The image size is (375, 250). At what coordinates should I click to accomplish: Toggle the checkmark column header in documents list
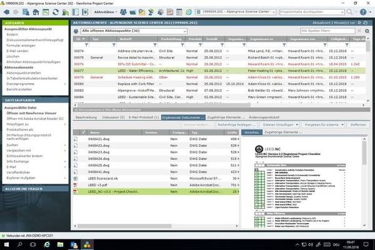pyautogui.click(x=83, y=132)
